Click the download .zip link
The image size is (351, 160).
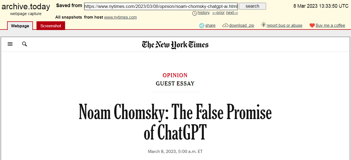242,25
